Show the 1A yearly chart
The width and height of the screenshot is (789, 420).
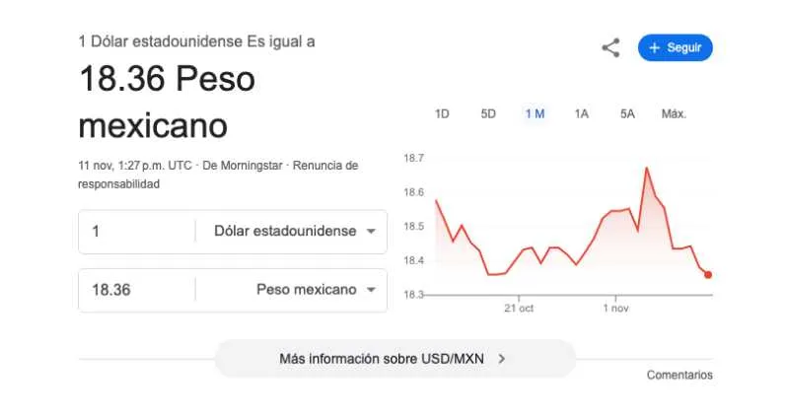coord(581,113)
